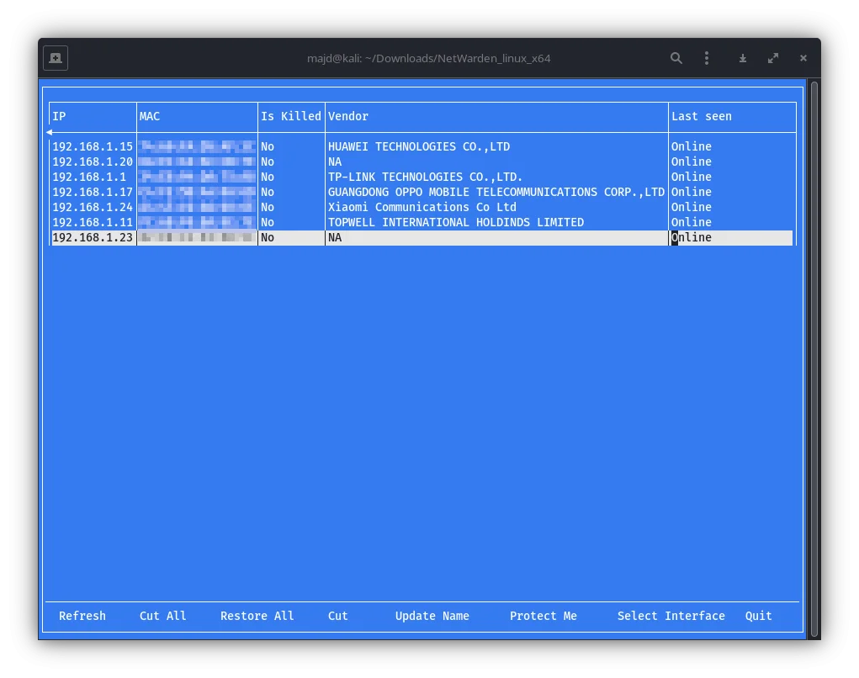Open a new terminal tab icon
The width and height of the screenshot is (859, 678).
[56, 58]
